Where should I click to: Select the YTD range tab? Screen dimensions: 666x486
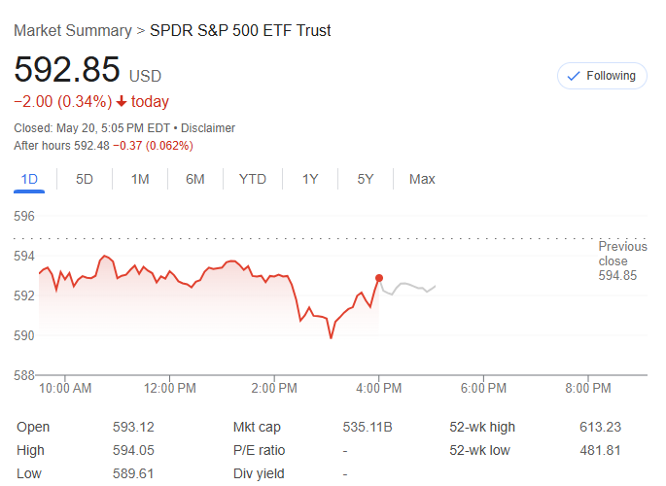(253, 179)
